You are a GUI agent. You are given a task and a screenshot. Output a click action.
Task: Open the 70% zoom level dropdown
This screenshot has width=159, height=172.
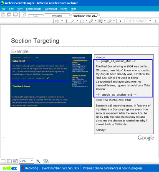tap(27, 161)
